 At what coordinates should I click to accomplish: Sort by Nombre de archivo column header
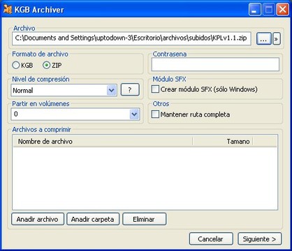[103, 142]
